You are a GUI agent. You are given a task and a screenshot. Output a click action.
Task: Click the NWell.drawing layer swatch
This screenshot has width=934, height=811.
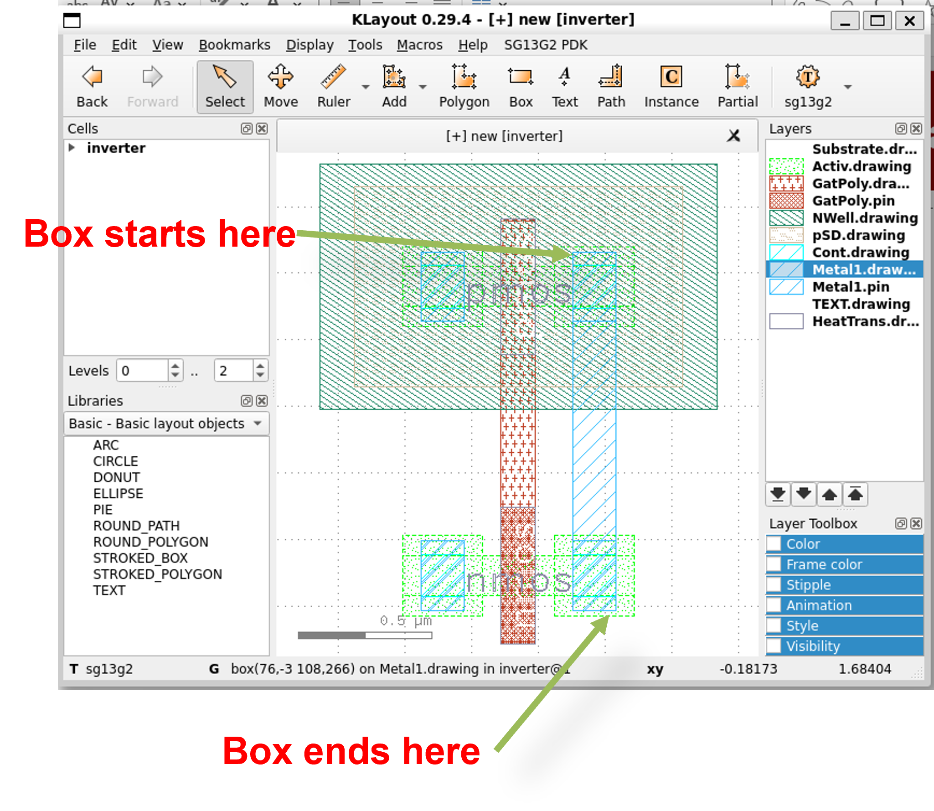point(786,218)
